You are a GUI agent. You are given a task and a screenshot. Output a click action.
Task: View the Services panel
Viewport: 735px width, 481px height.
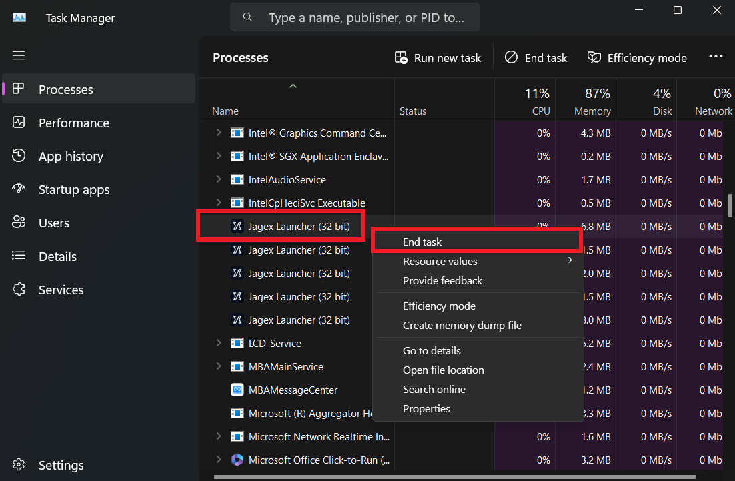(x=61, y=290)
